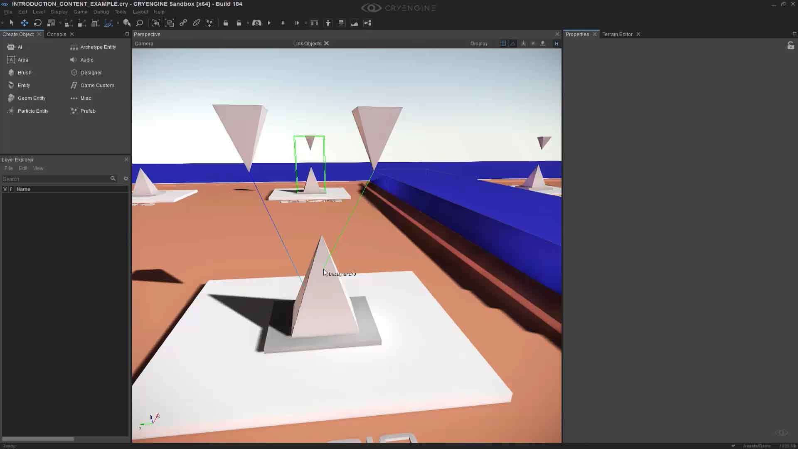Close the Link Objects tool
The height and width of the screenshot is (449, 798).
pos(327,43)
